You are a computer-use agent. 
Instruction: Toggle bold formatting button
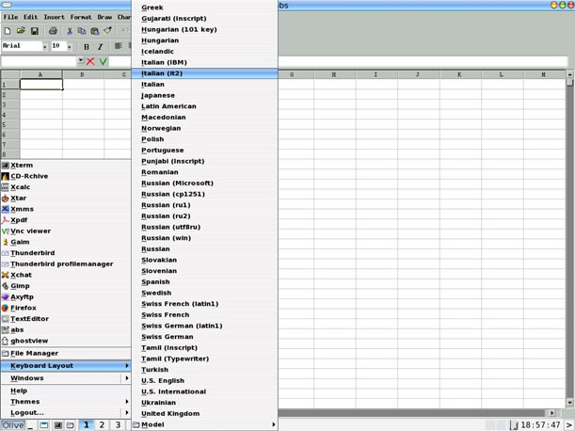tap(87, 46)
